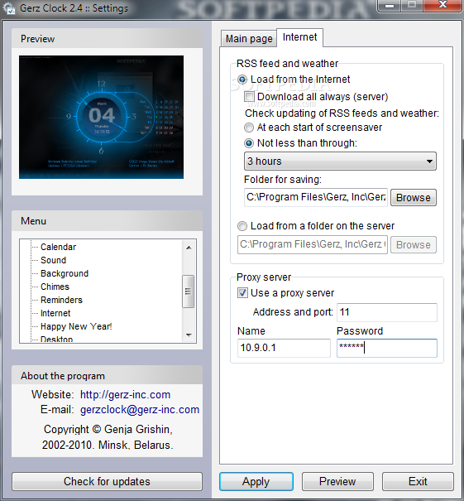Click the Menu list scrollbar thumb
464x501 pixels.
tap(189, 291)
